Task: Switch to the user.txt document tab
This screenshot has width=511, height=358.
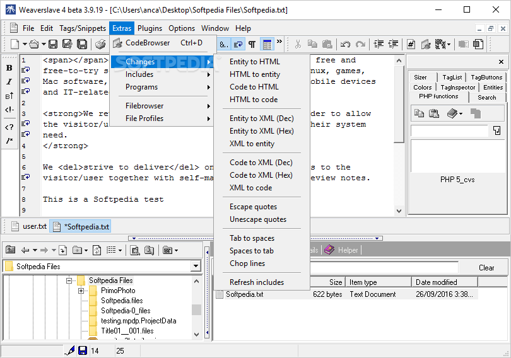Action: click(28, 226)
